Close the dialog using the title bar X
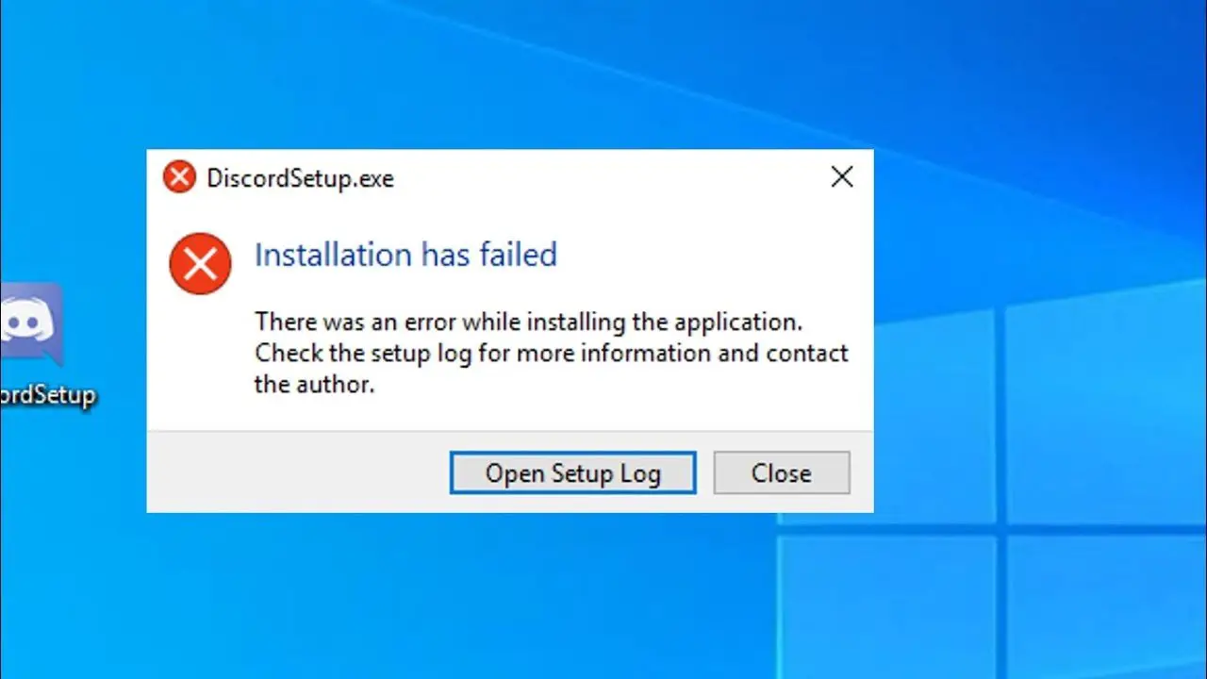Viewport: 1207px width, 679px height. [842, 176]
